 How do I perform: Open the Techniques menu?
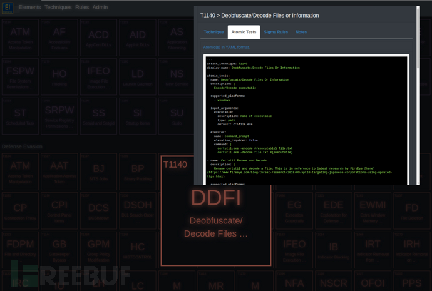pos(58,7)
